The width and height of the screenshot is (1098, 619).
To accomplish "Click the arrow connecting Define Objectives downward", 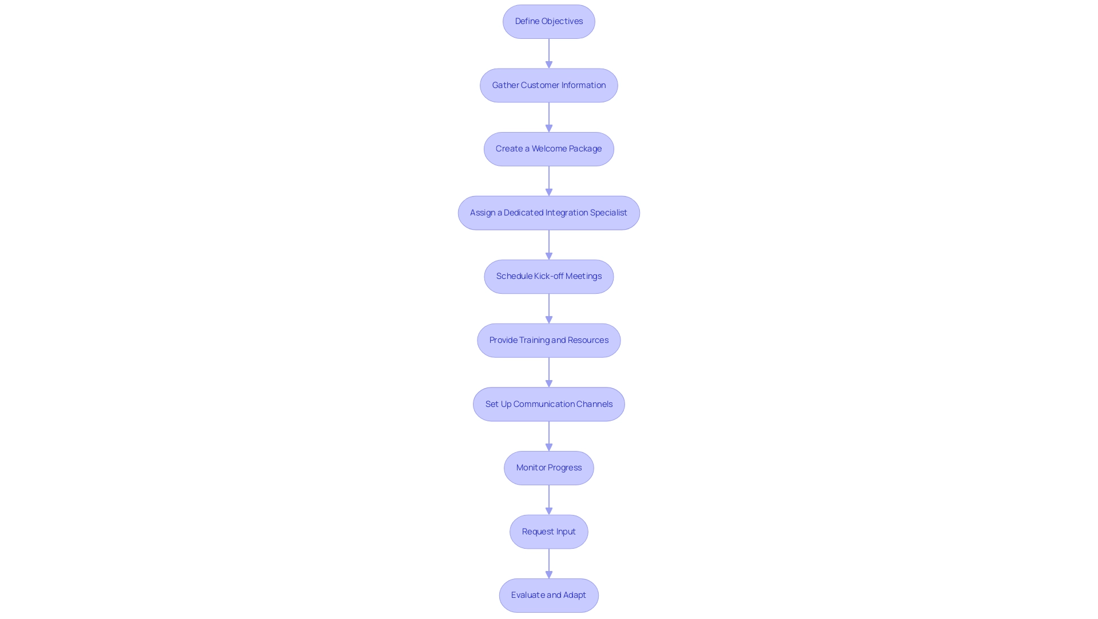I will pos(549,53).
